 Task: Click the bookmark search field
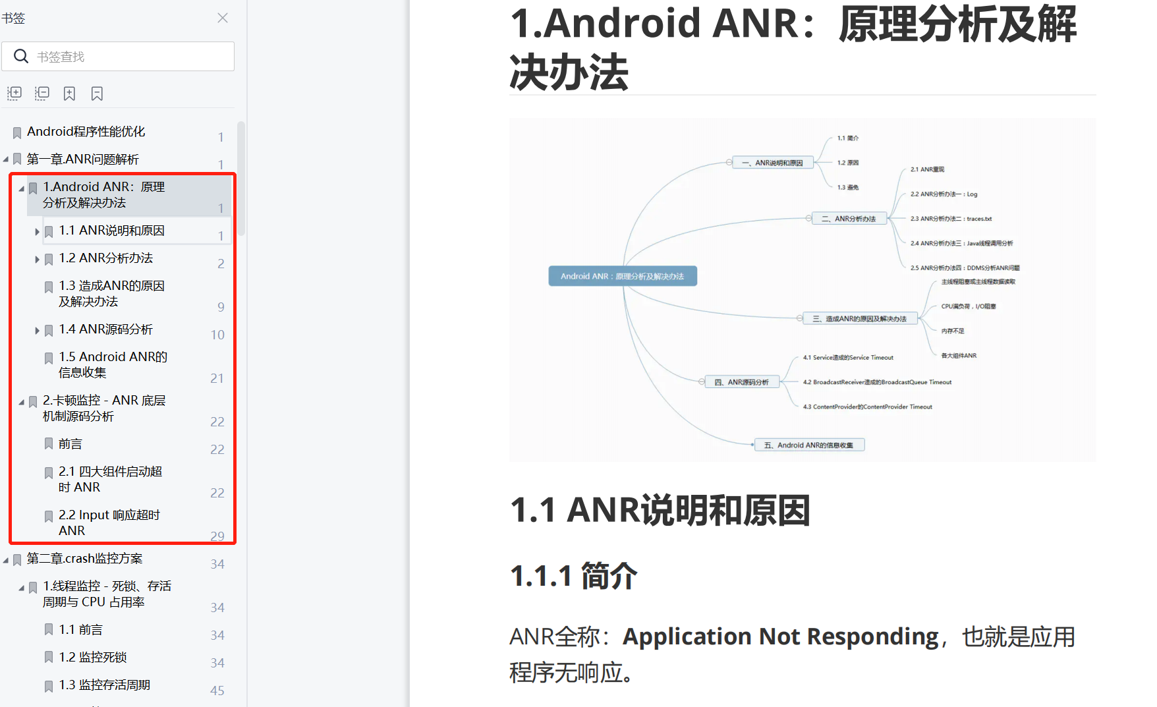pyautogui.click(x=118, y=57)
